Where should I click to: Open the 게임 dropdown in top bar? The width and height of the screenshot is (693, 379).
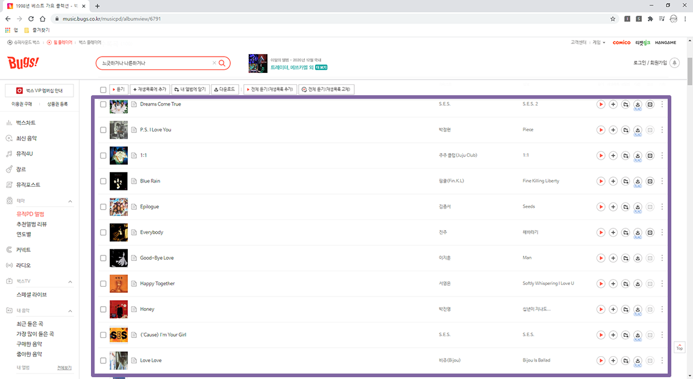pyautogui.click(x=599, y=42)
